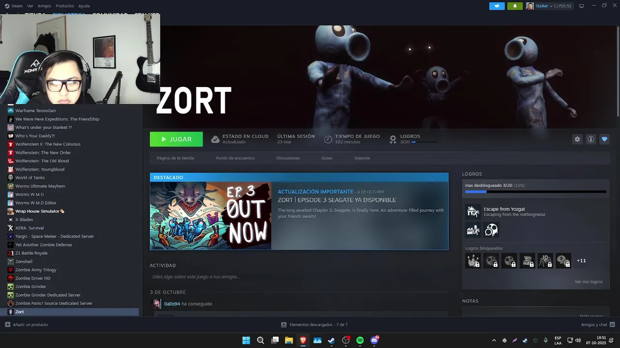Image resolution: width=620 pixels, height=348 pixels.
Task: Toggle the Zort favorite heart icon
Action: (x=604, y=139)
